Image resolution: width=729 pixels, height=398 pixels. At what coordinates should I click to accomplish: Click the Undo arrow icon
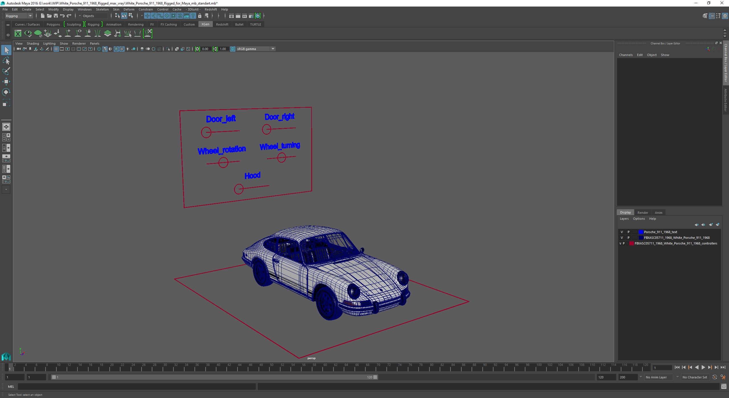pos(62,16)
